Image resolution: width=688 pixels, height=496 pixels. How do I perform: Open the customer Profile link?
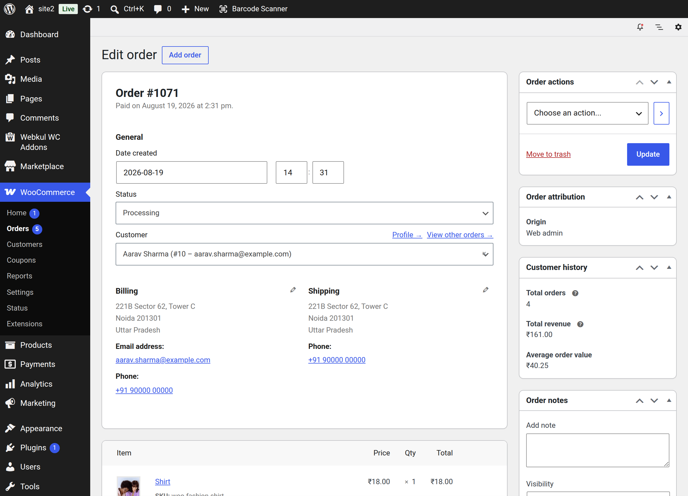tap(407, 235)
